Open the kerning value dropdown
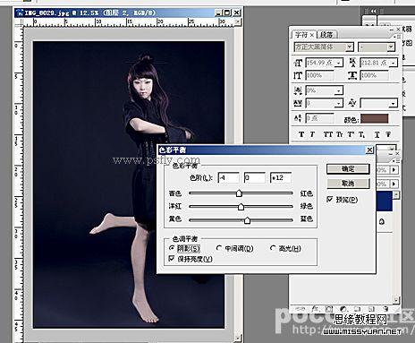415x343 pixels. point(394,103)
